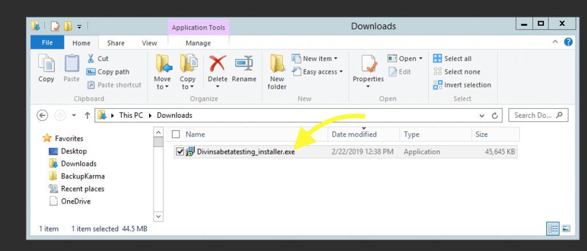This screenshot has height=251, width=587.
Task: Switch to Large icons view
Action: click(566, 228)
